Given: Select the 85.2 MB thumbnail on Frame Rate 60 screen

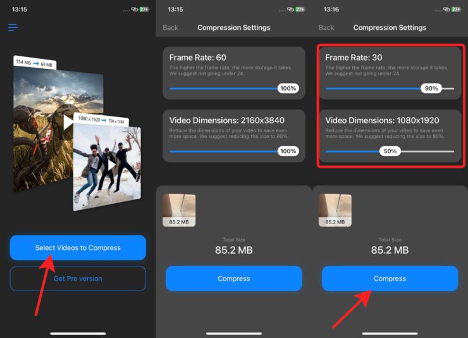Looking at the screenshot, I should [179, 210].
